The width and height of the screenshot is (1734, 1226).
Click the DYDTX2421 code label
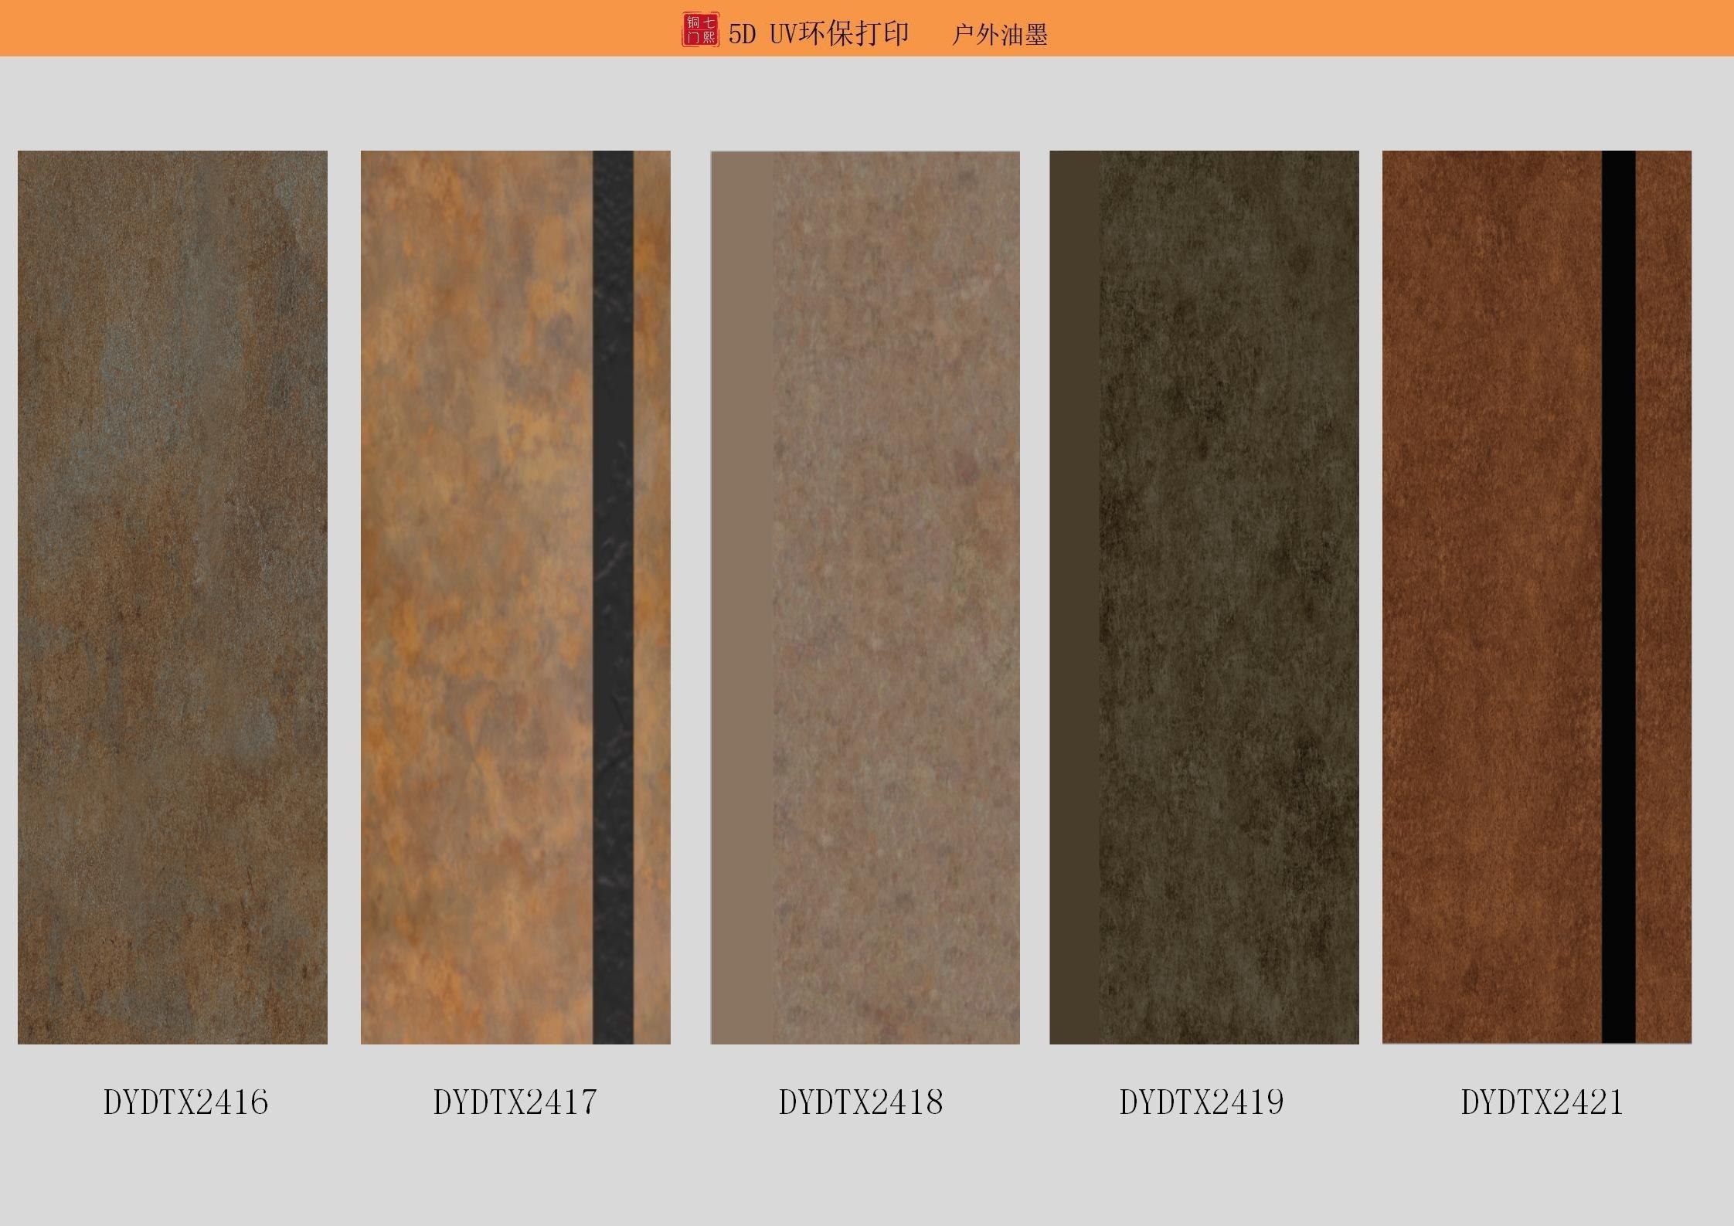click(x=1542, y=1102)
